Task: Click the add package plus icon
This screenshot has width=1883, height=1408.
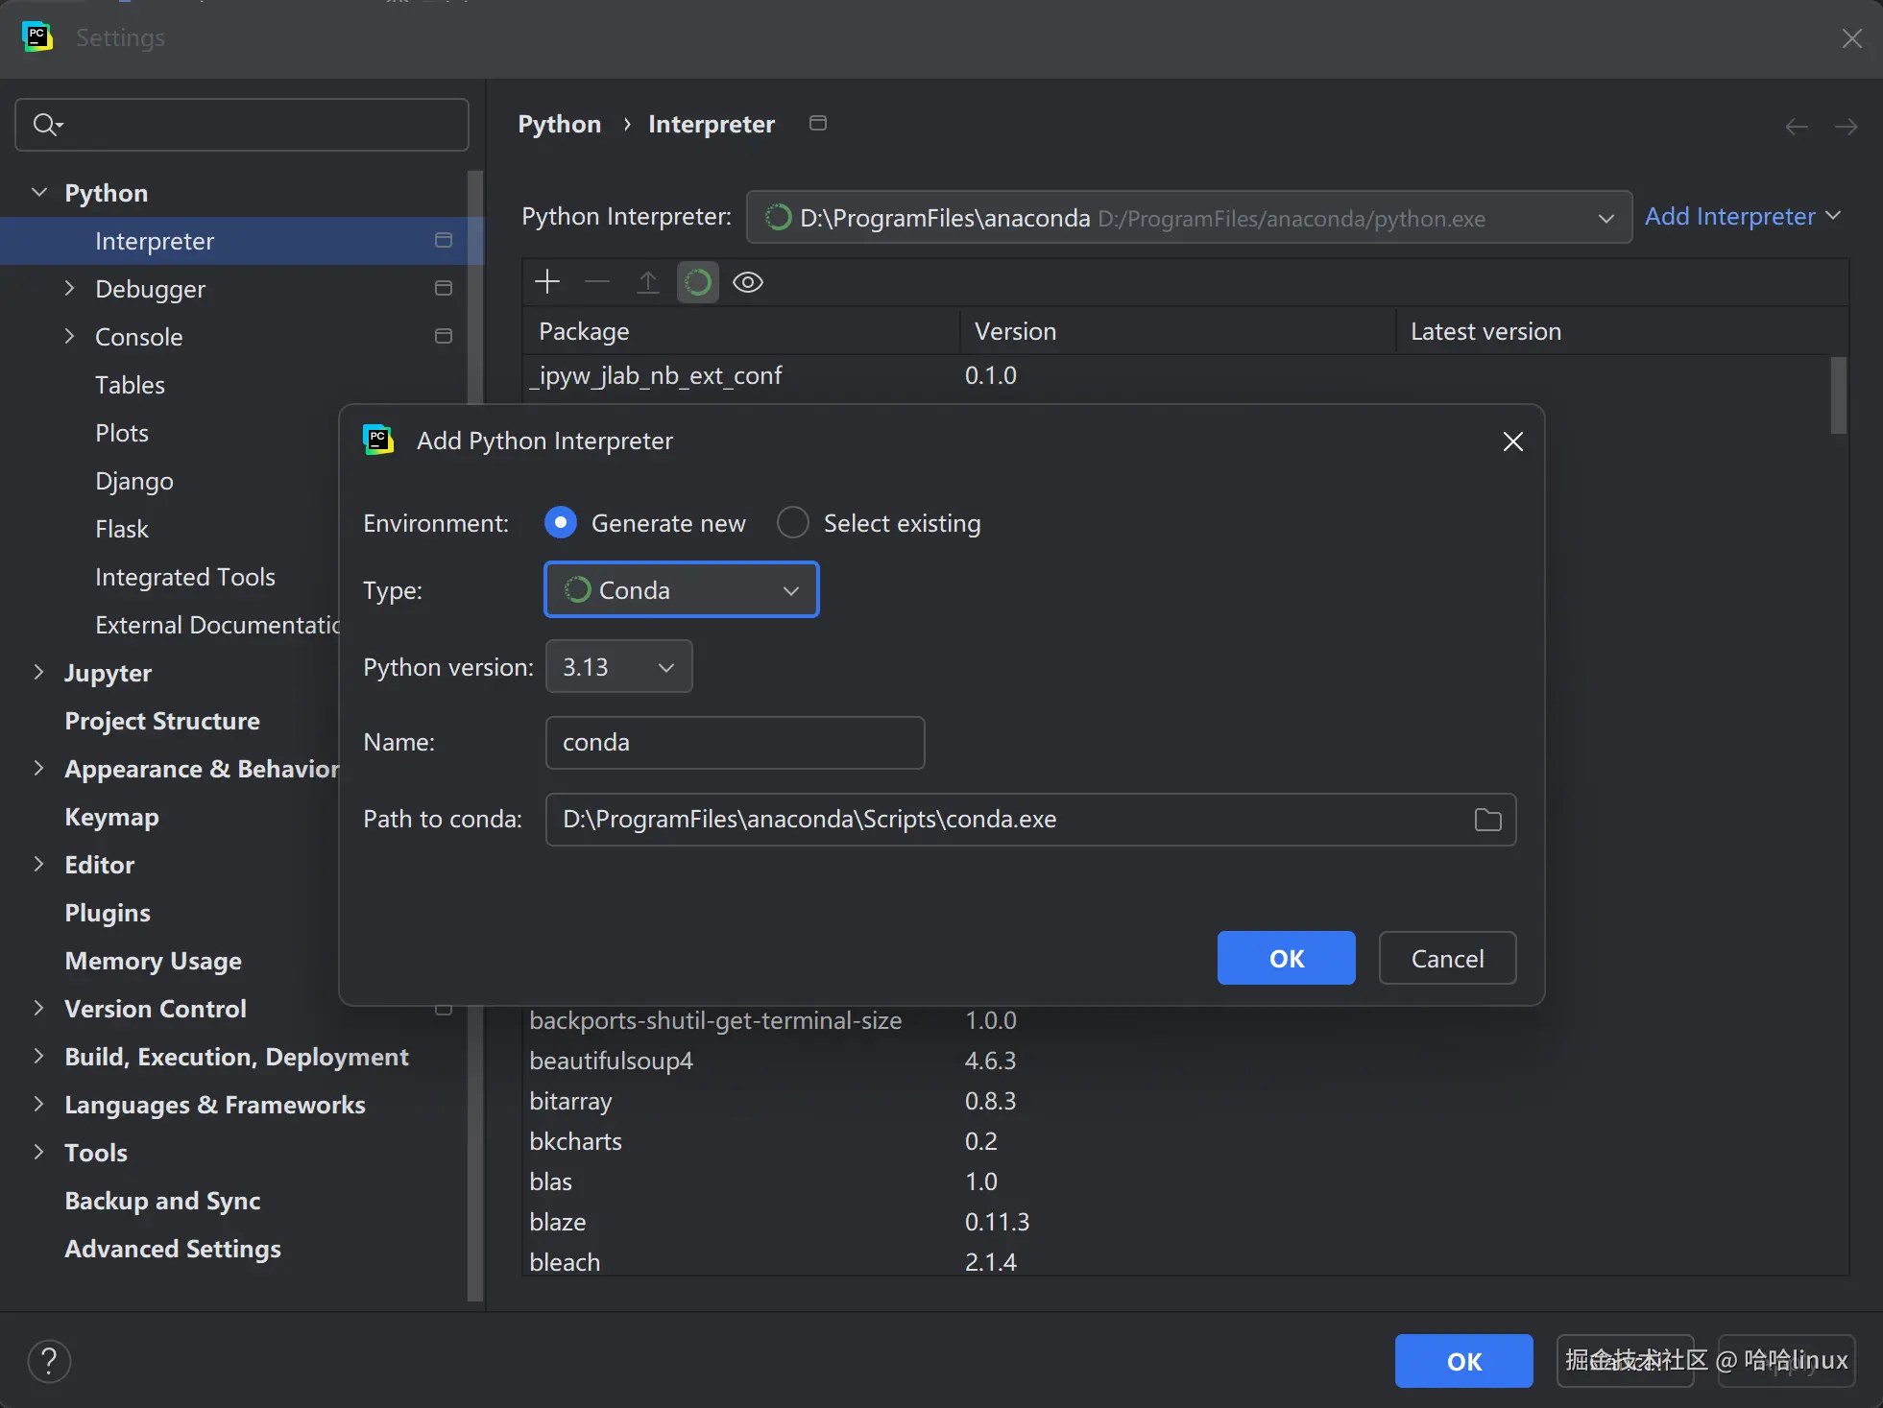Action: pos(547,282)
